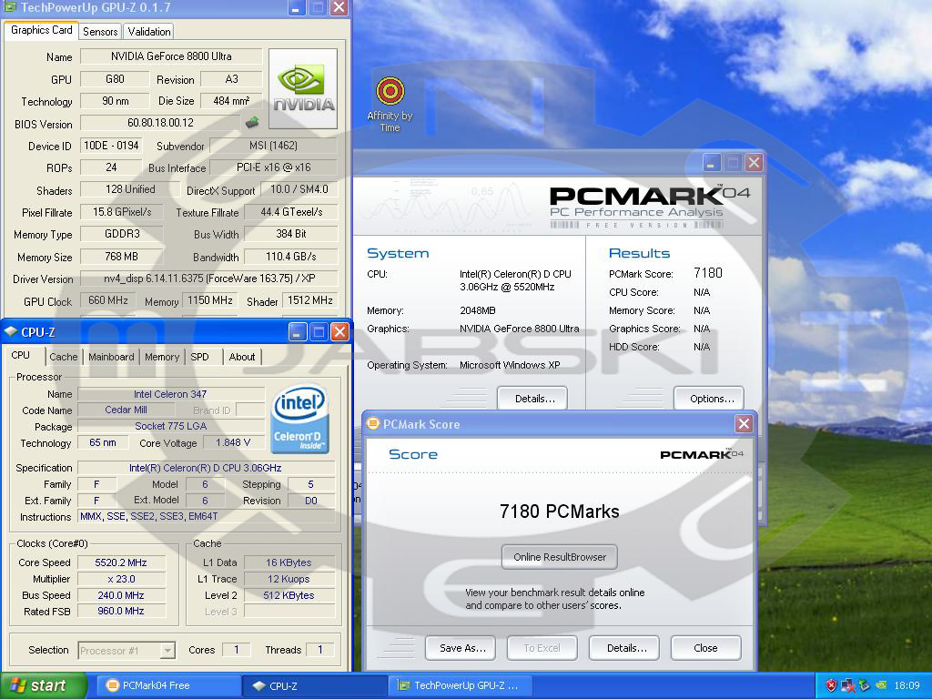Click the PCMark04 Options button
Image resolution: width=932 pixels, height=699 pixels.
tap(708, 399)
